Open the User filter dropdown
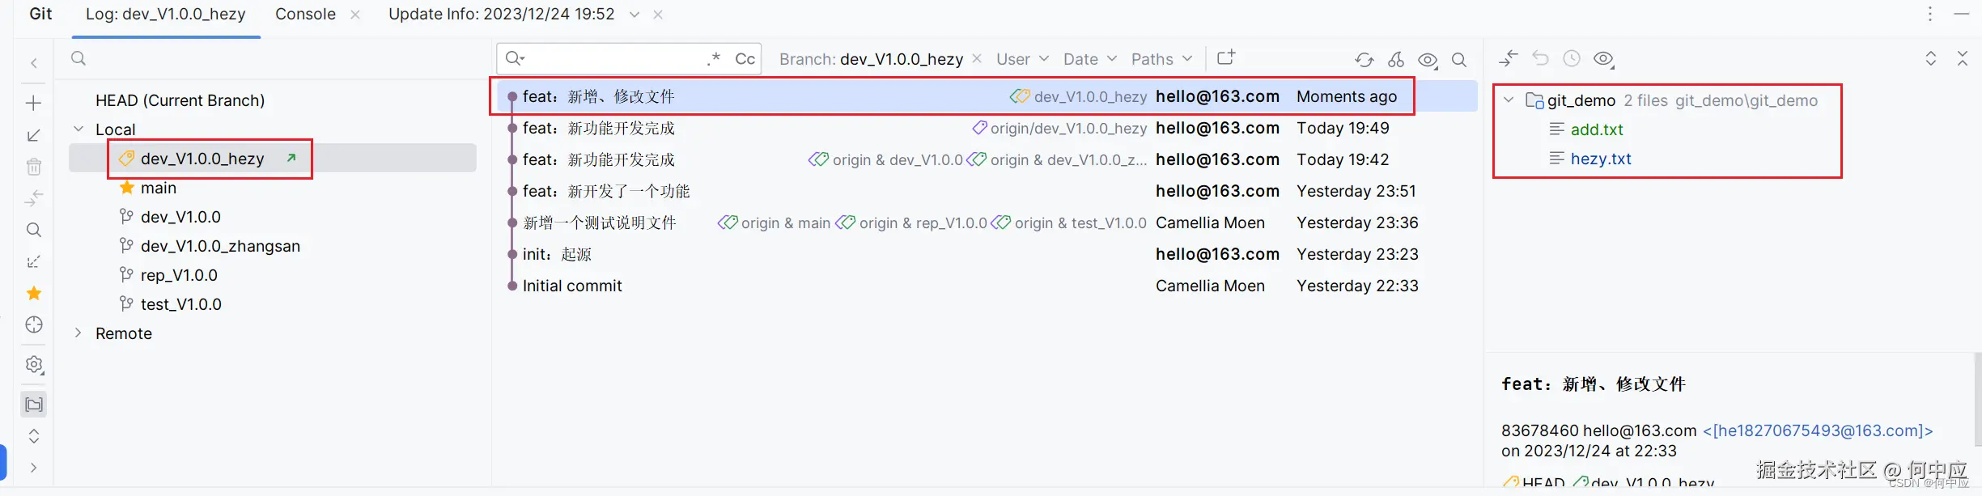 [x=1022, y=59]
